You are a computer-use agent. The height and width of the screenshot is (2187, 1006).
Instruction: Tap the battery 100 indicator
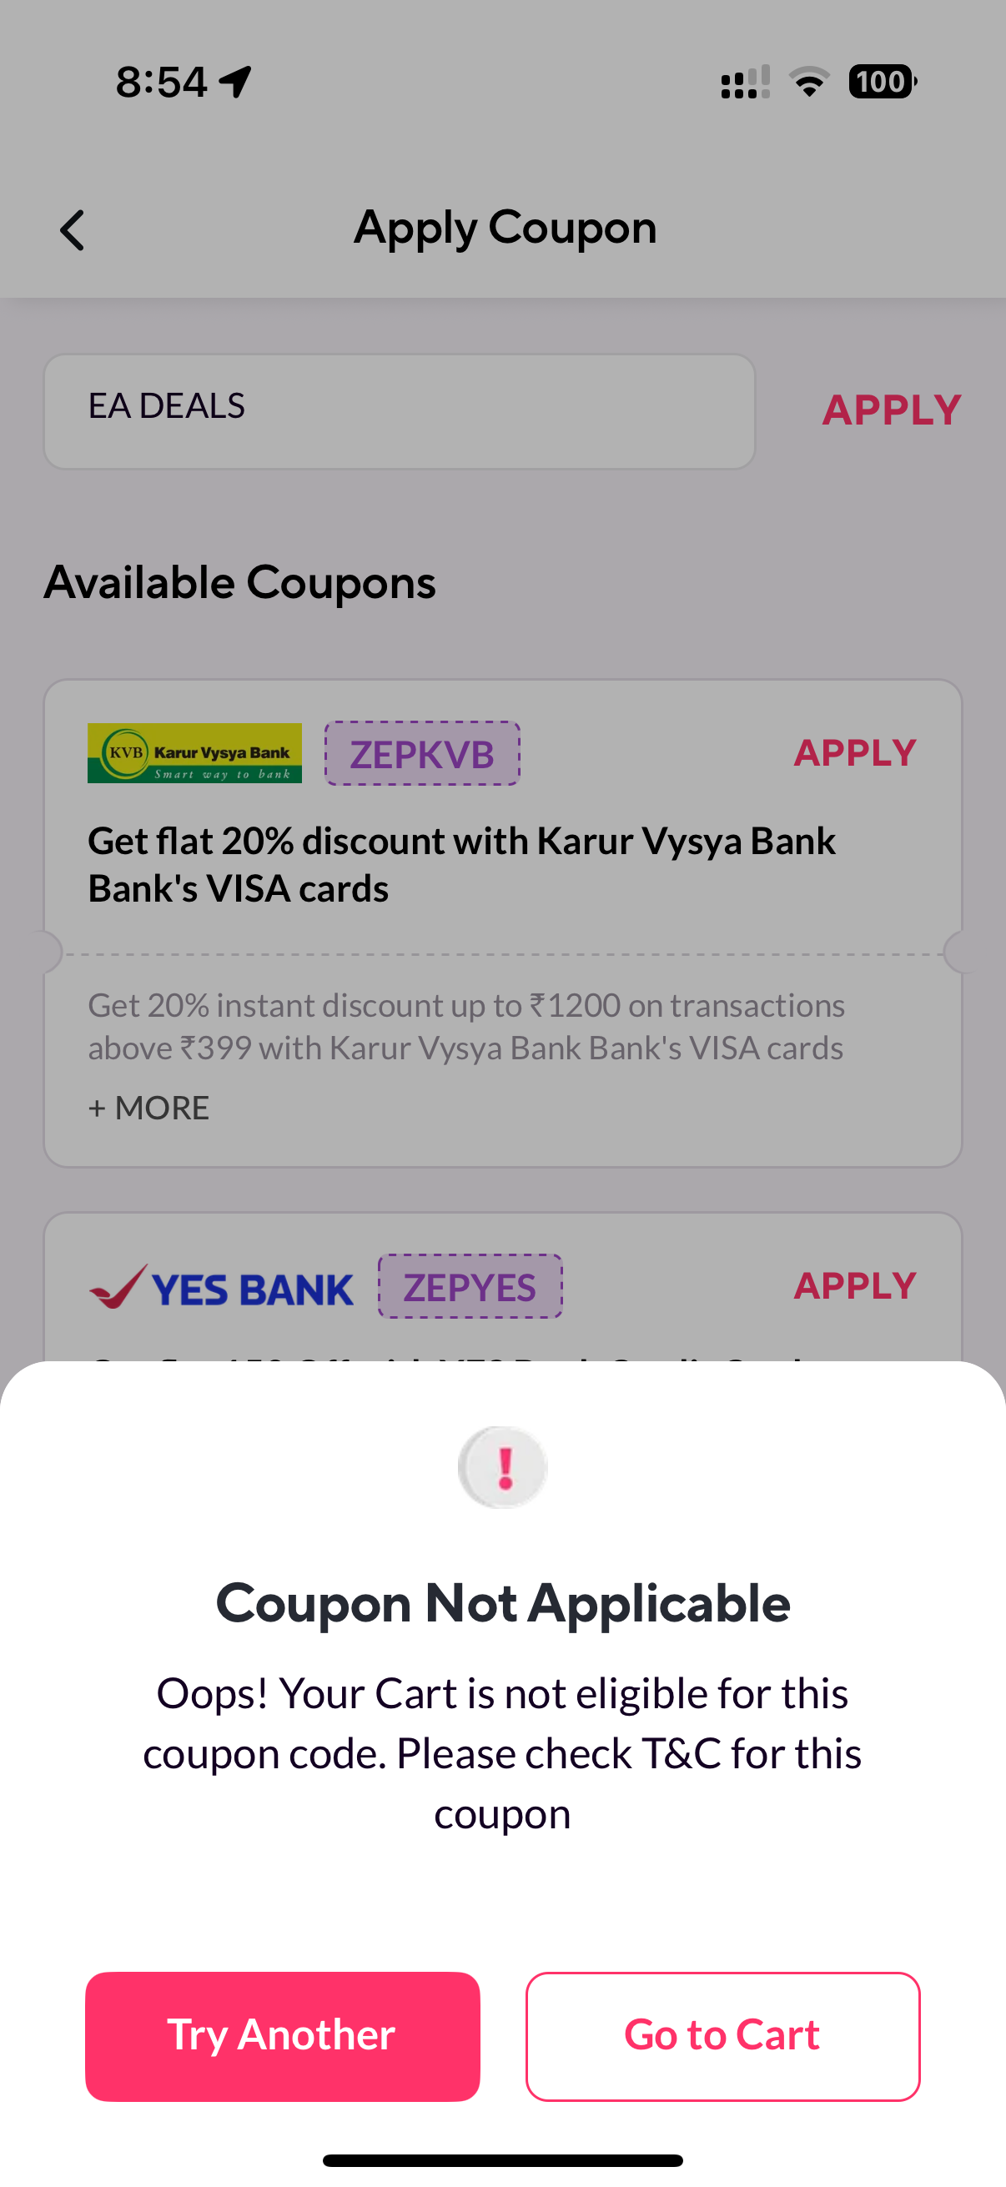883,82
